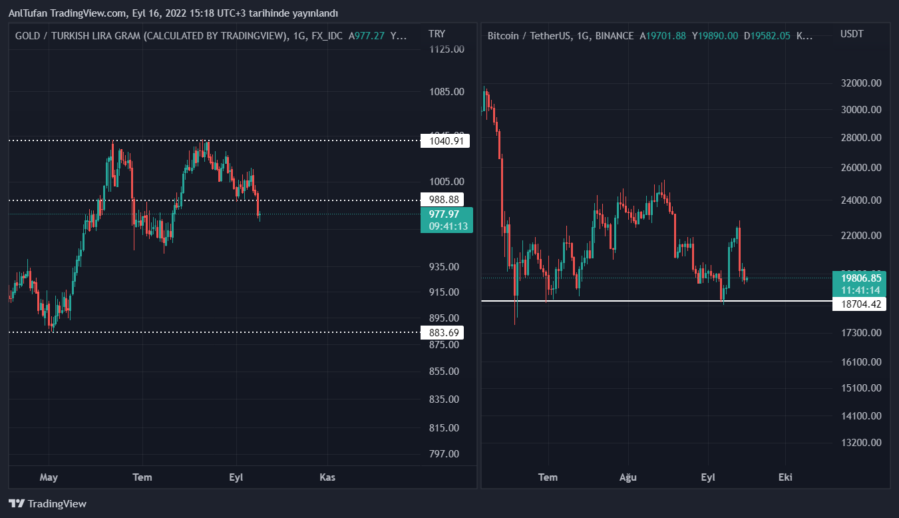This screenshot has width=899, height=518.
Task: Click the closing value 977.27 in gold legend
Action: click(369, 36)
